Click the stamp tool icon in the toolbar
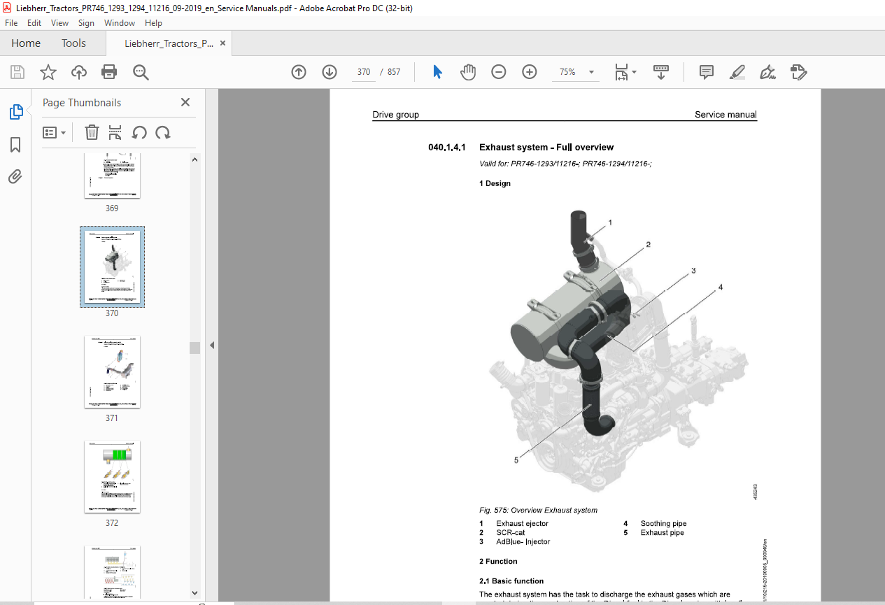 (799, 71)
